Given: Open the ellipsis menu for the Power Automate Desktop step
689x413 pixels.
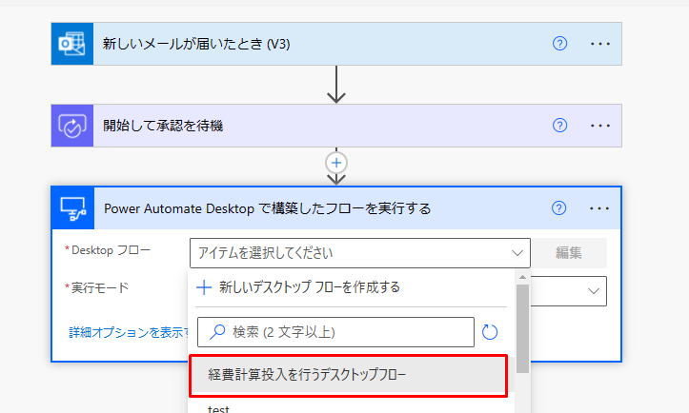Looking at the screenshot, I should pos(598,208).
